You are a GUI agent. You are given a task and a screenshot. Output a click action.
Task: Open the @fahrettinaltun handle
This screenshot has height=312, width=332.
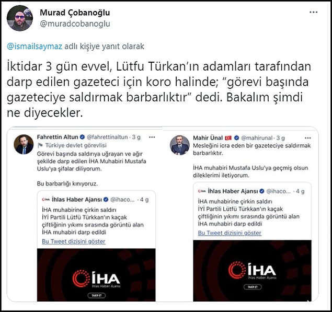click(x=107, y=137)
